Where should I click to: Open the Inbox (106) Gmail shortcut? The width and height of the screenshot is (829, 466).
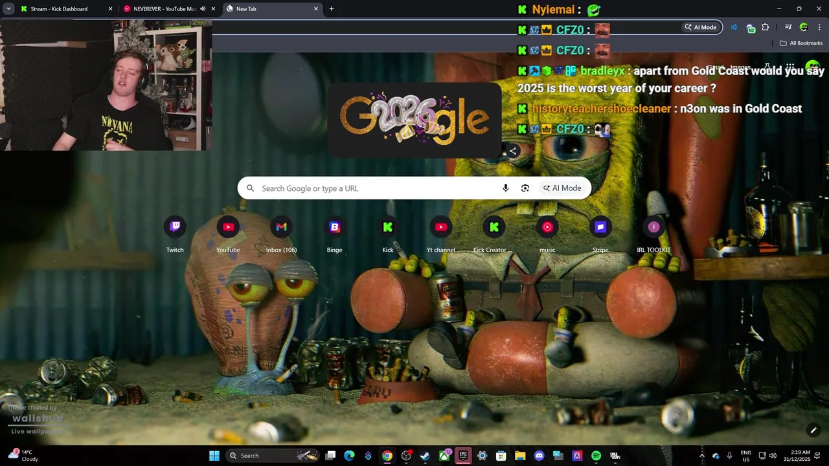click(281, 235)
